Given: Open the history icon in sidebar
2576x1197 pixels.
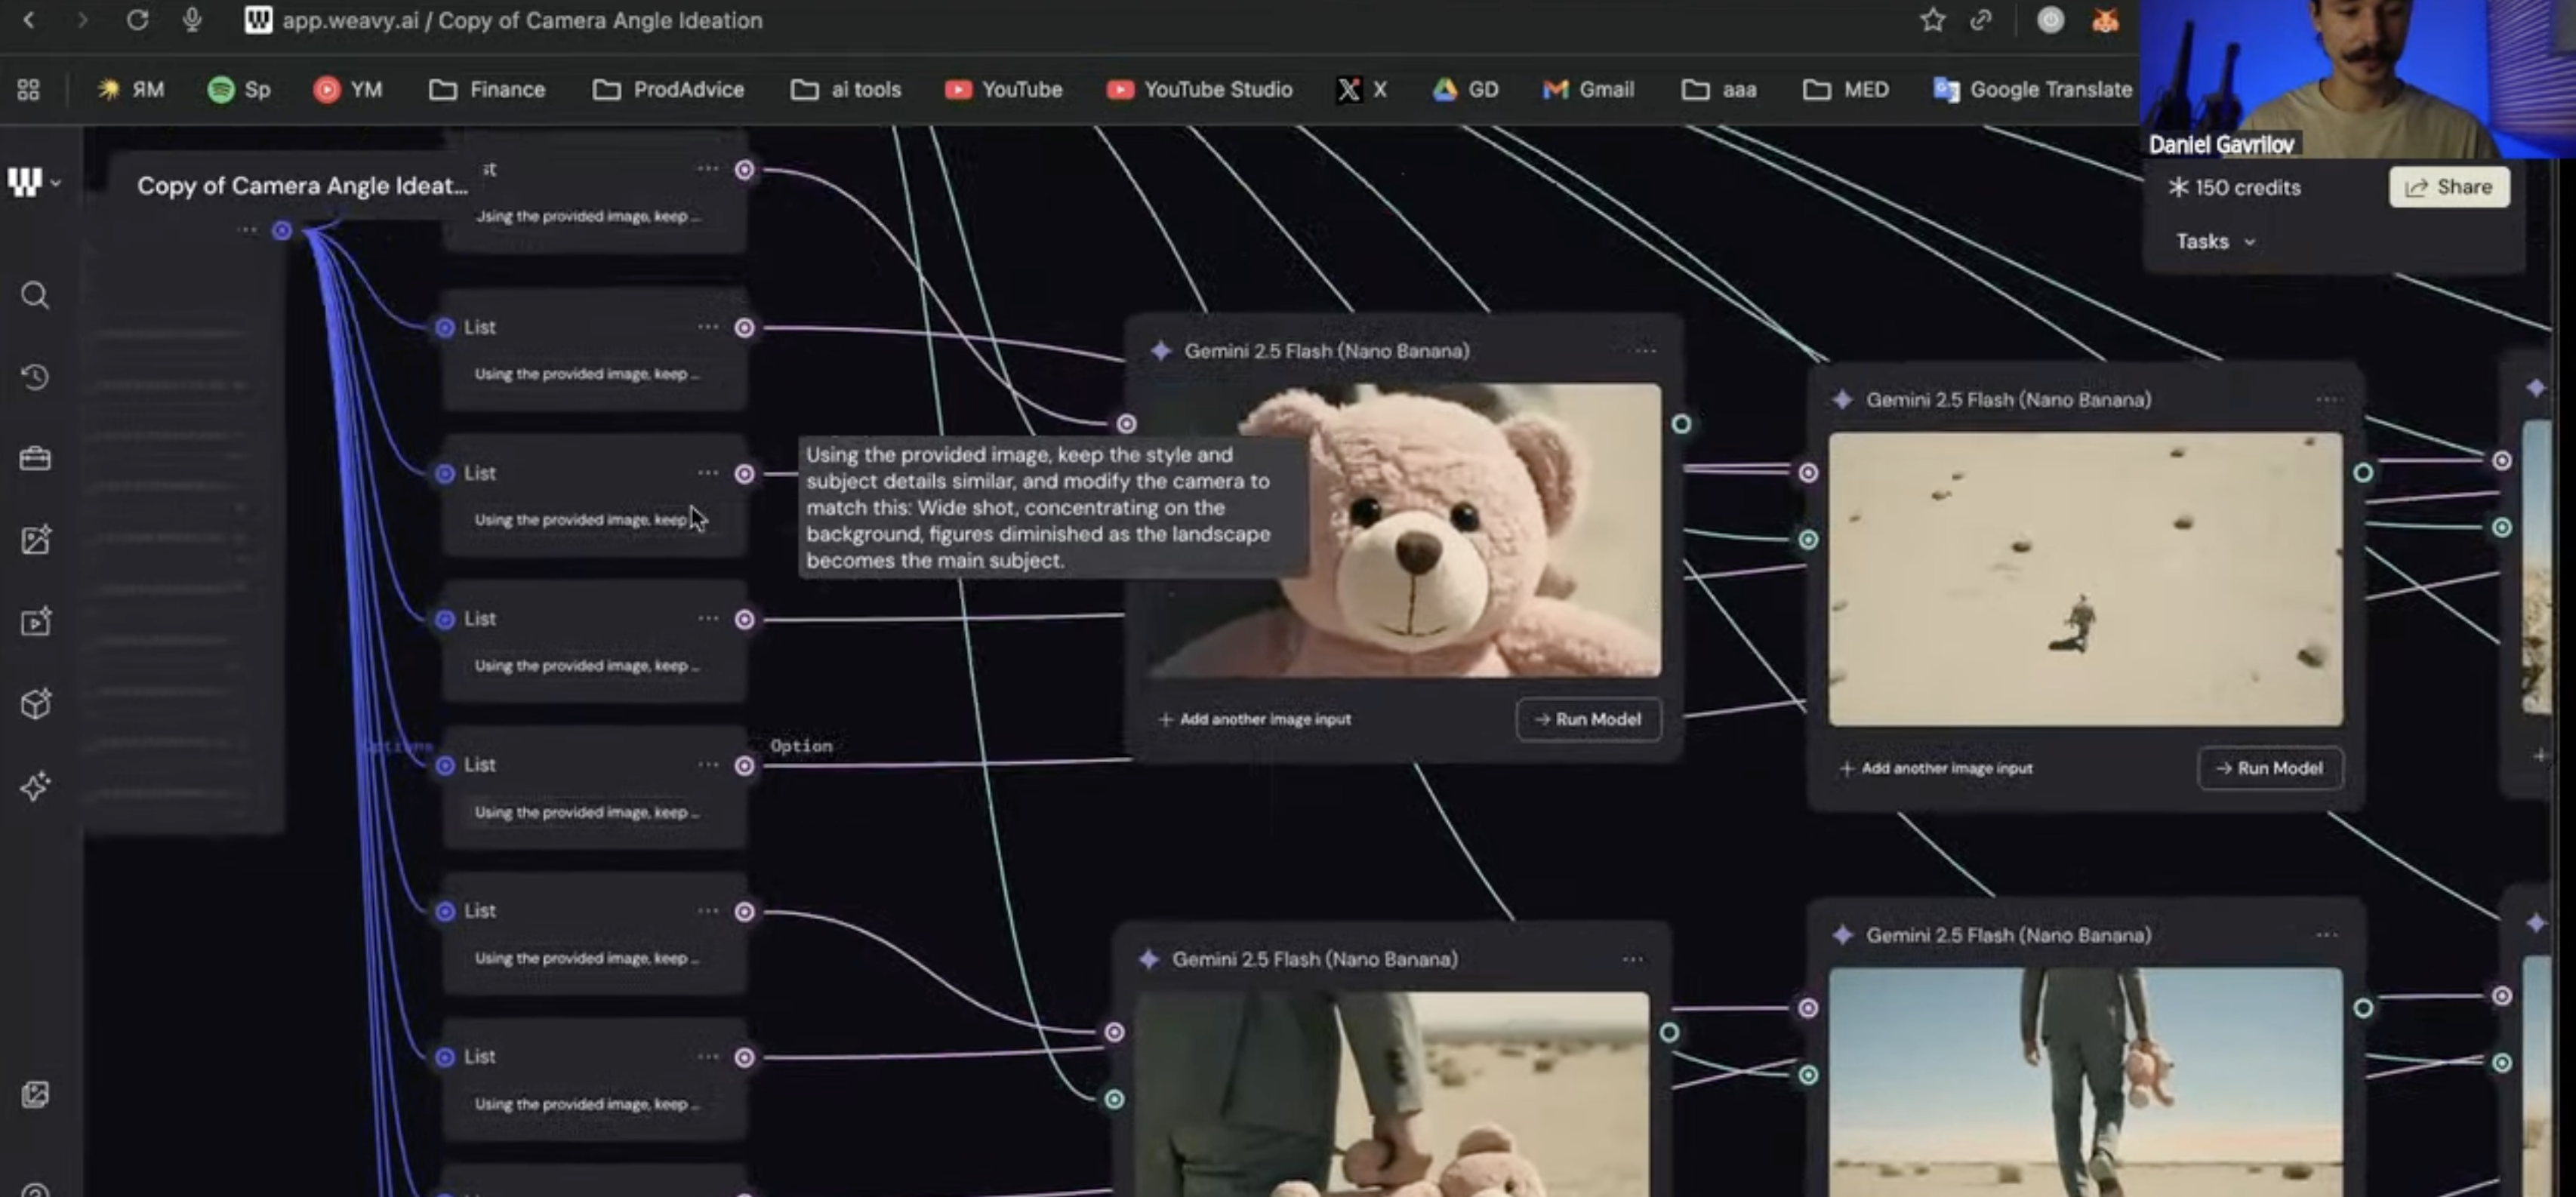Looking at the screenshot, I should pos(35,377).
